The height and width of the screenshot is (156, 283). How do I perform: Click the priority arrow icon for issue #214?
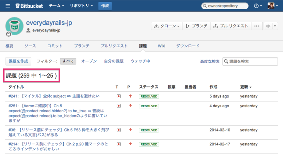(x=130, y=144)
